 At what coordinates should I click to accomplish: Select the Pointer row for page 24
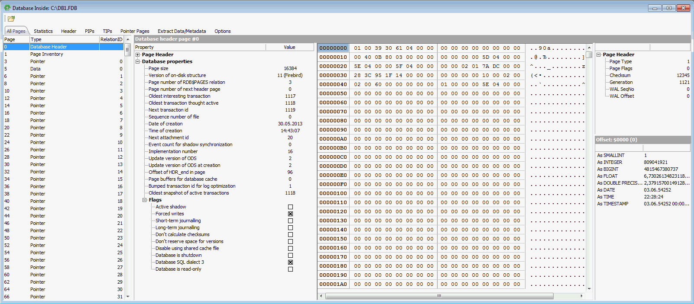[63, 142]
